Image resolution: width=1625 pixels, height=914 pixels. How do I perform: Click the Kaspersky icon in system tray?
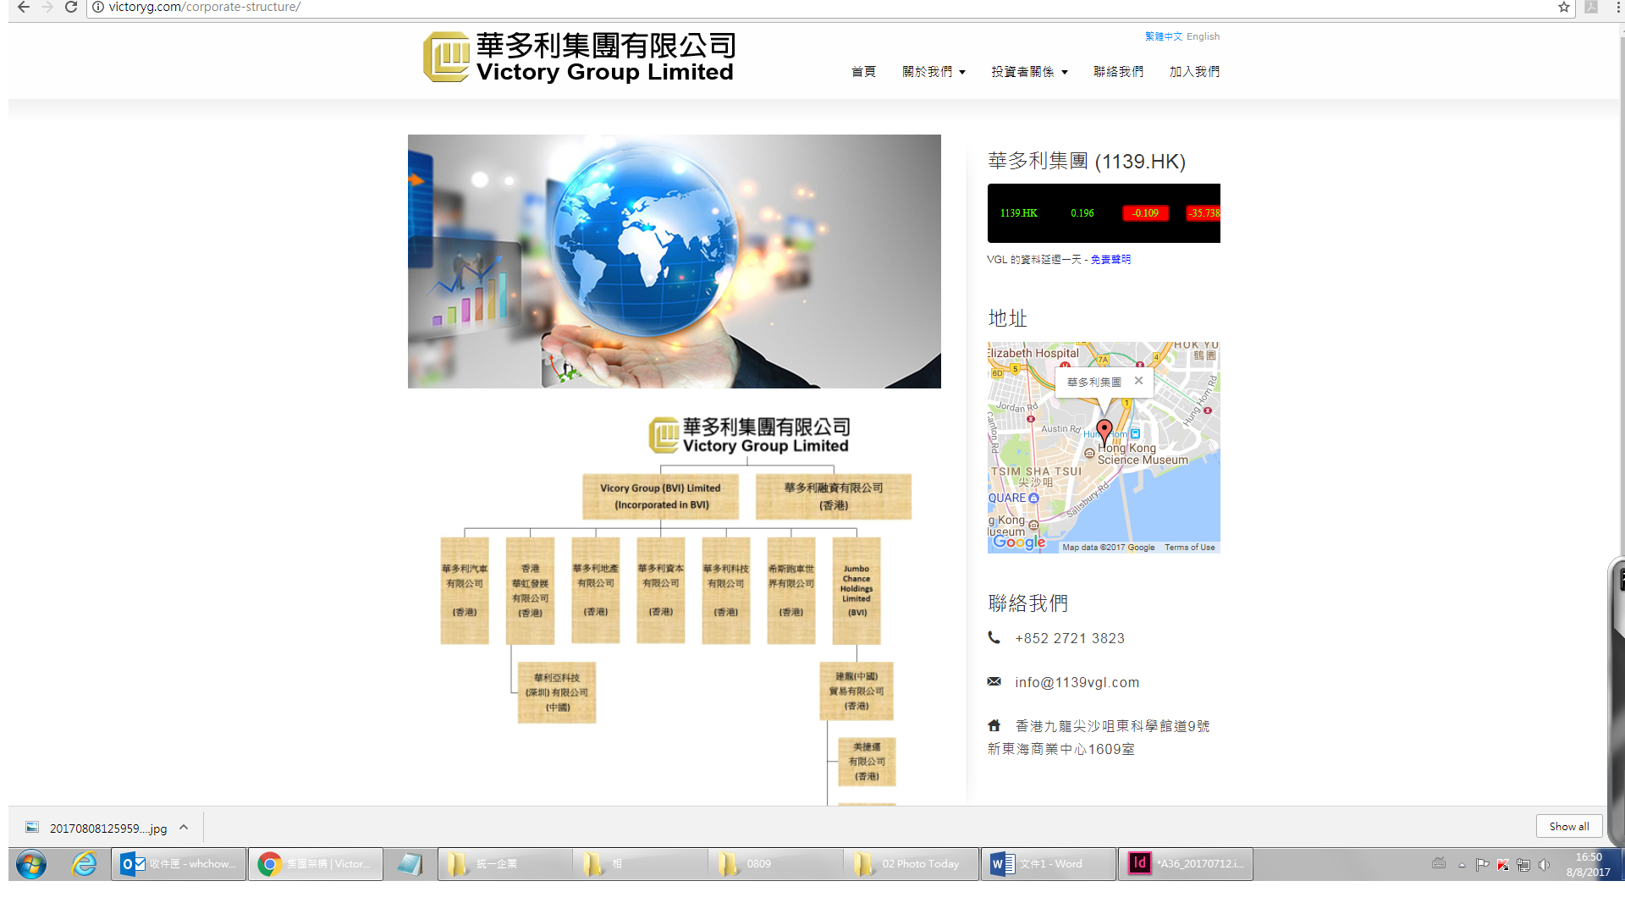click(1503, 864)
